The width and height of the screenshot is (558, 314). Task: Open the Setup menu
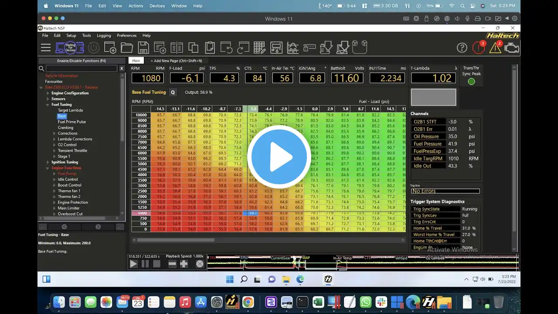tap(71, 35)
